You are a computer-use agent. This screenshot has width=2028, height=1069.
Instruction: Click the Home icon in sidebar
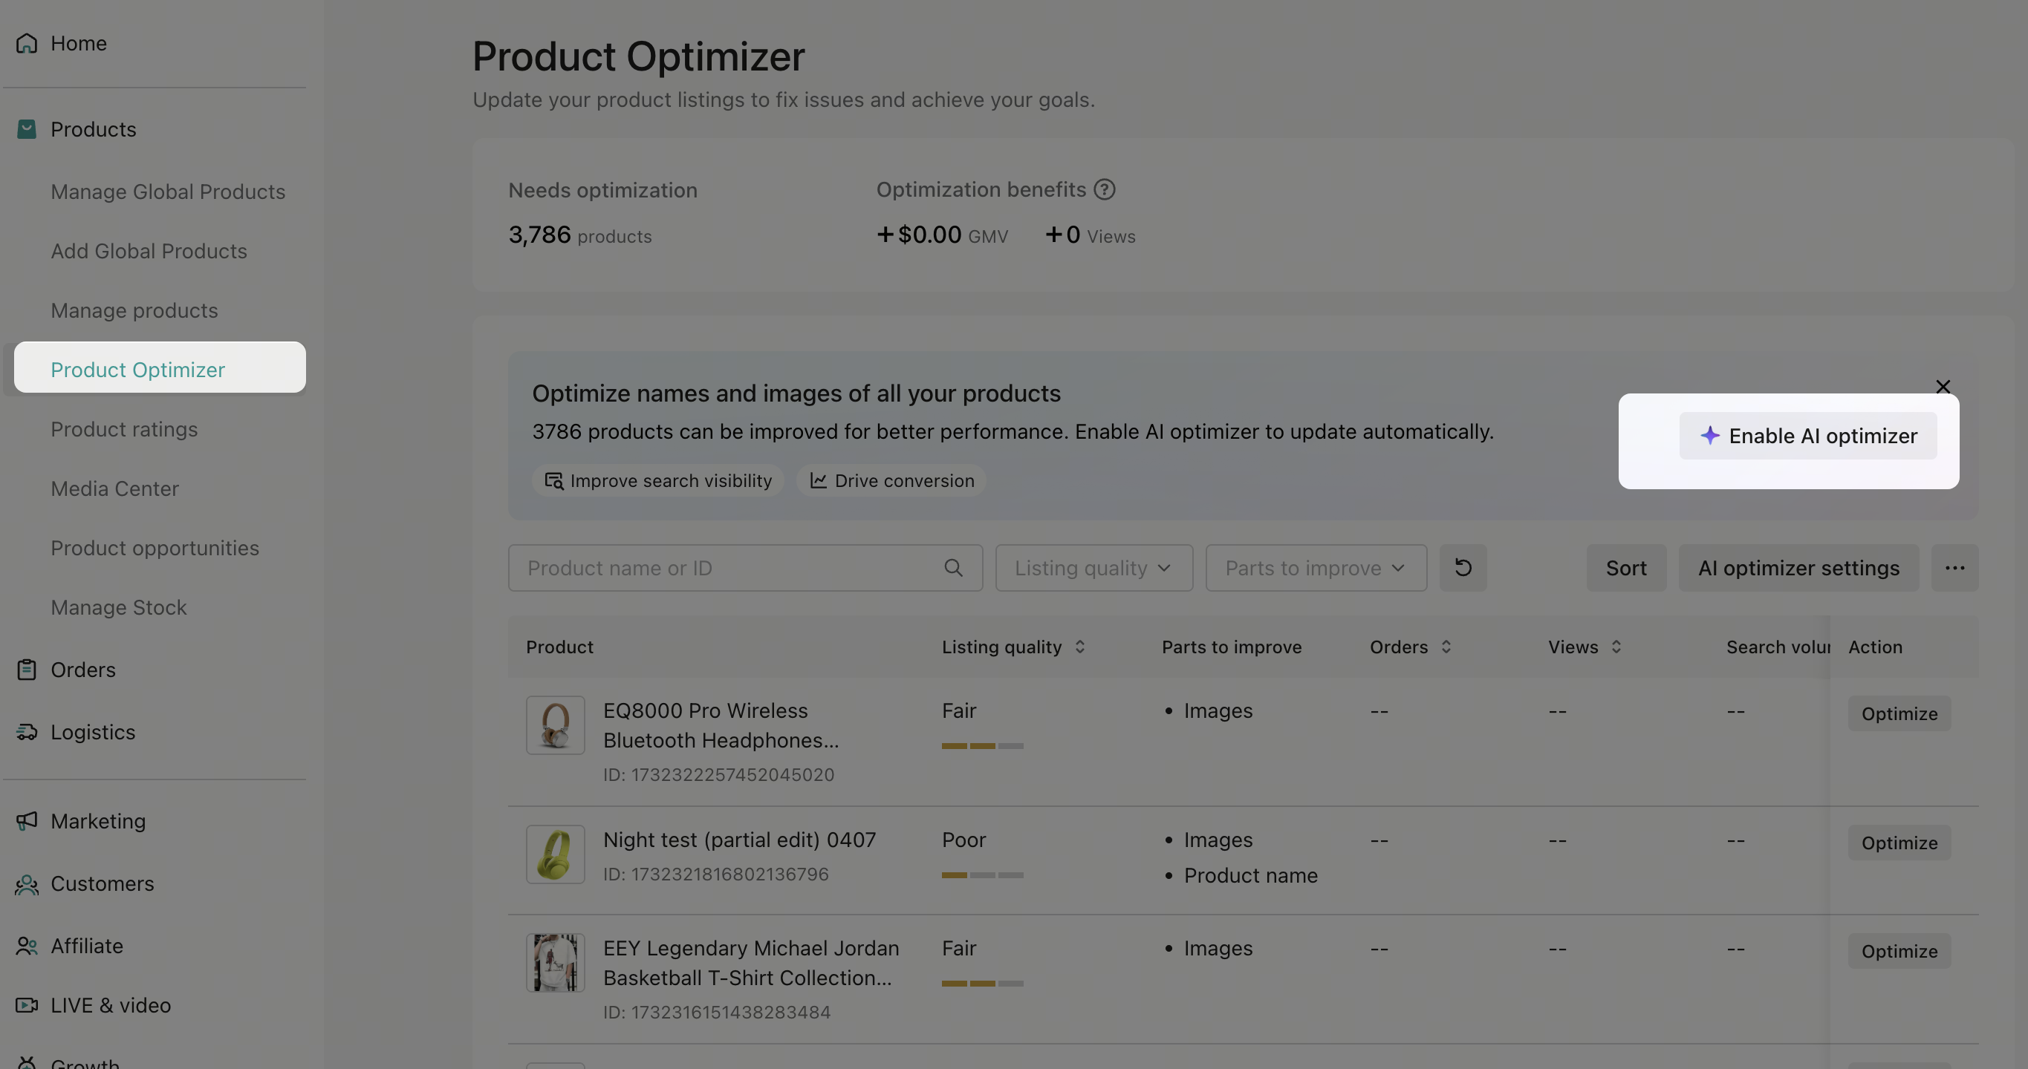point(27,43)
